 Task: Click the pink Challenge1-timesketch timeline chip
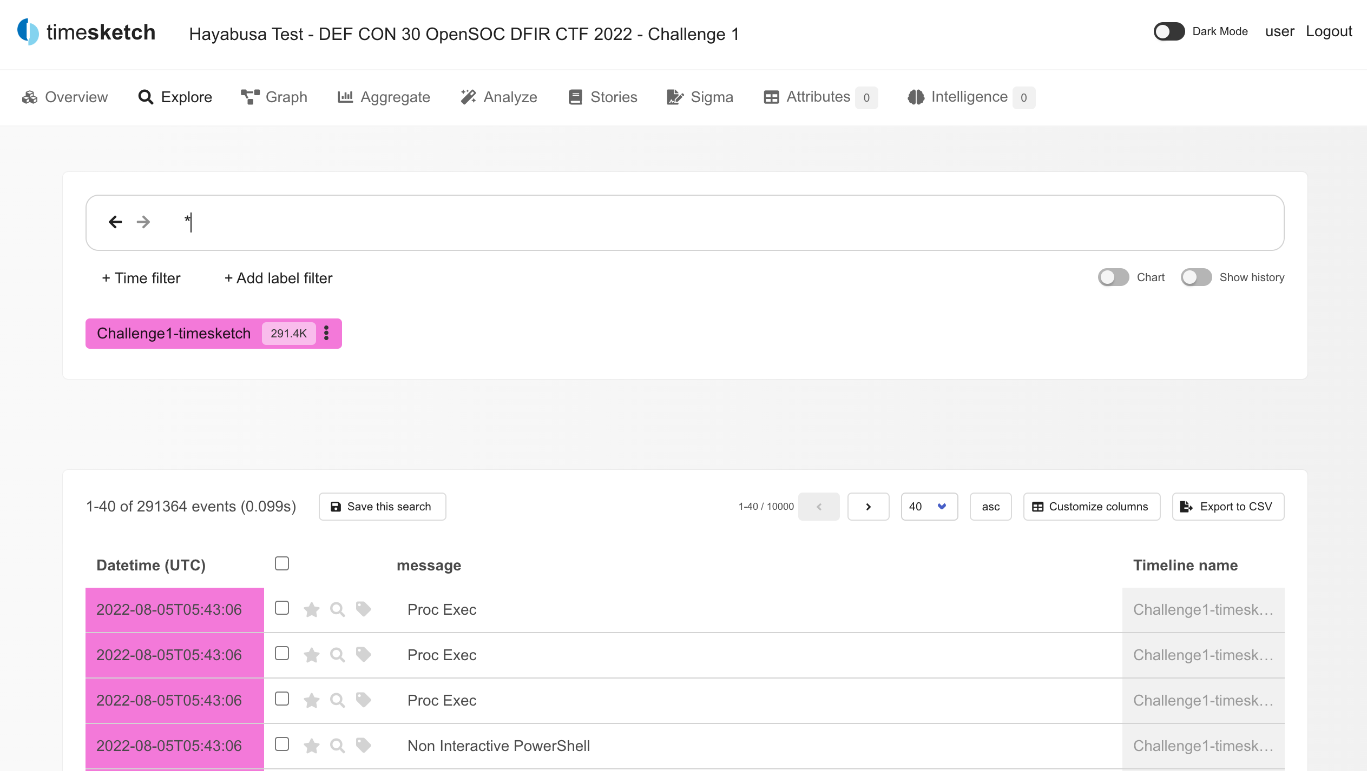[x=174, y=334]
